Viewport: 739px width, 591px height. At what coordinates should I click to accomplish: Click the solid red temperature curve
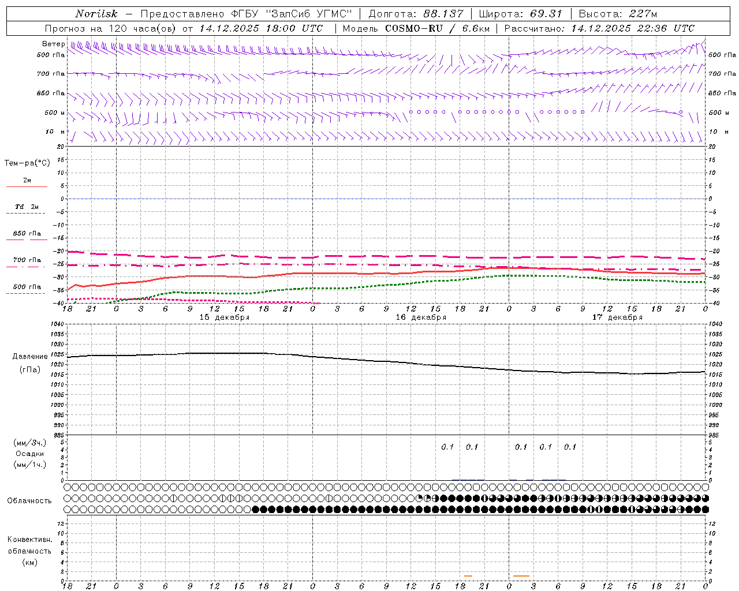387,273
